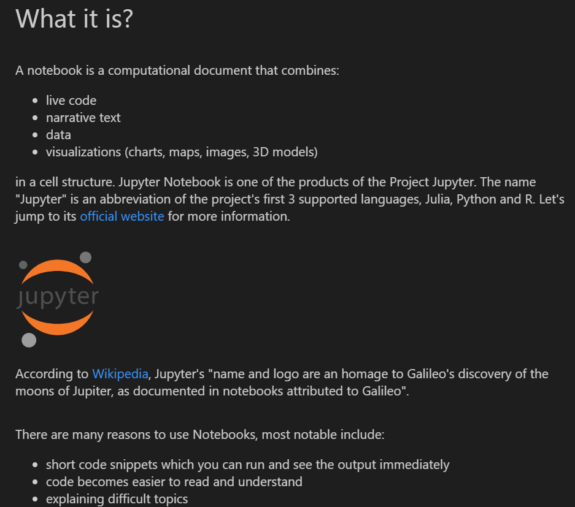Viewport: 575px width, 507px height.
Task: Click the top gray dot of Jupyter logo
Action: pyautogui.click(x=85, y=257)
